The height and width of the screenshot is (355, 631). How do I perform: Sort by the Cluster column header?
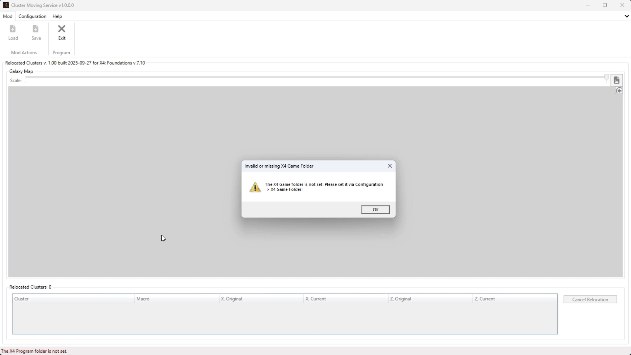click(73, 299)
